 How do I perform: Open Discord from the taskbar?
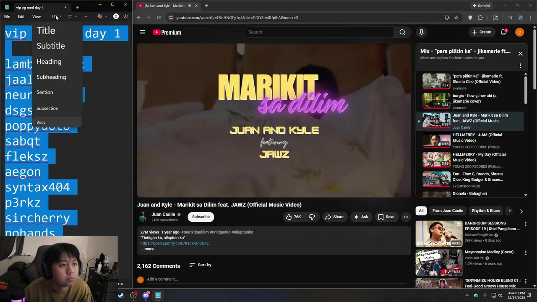click(146, 295)
